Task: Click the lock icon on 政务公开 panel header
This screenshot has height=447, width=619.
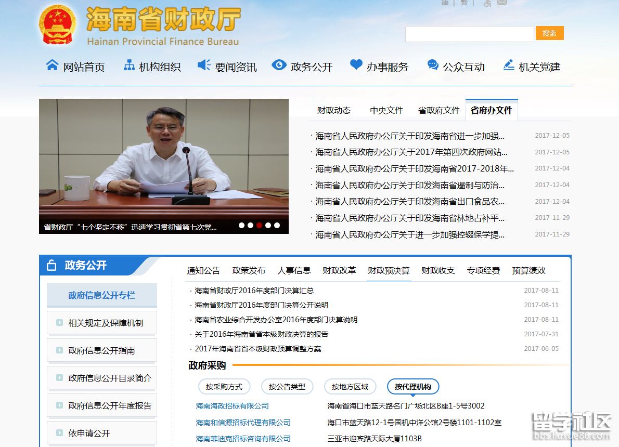Action: (x=51, y=265)
